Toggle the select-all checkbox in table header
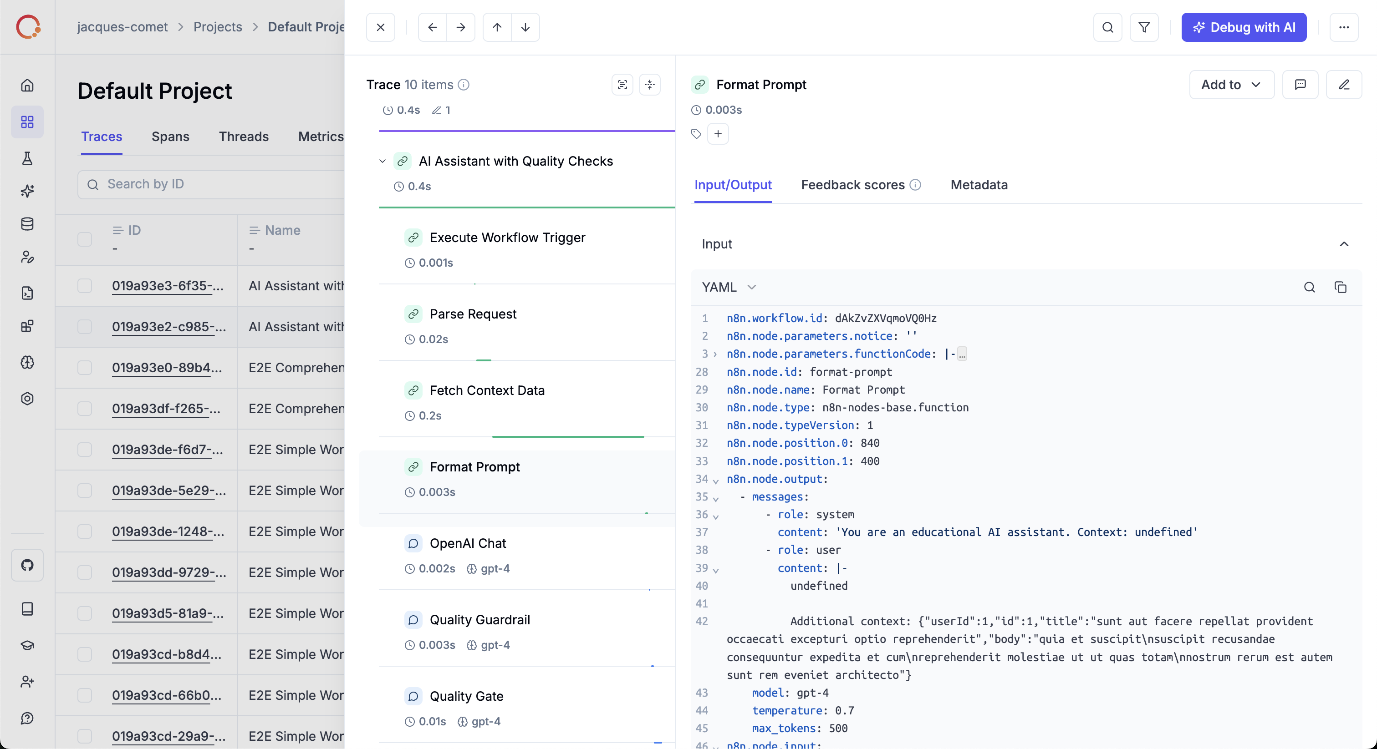1377x749 pixels. pos(84,239)
